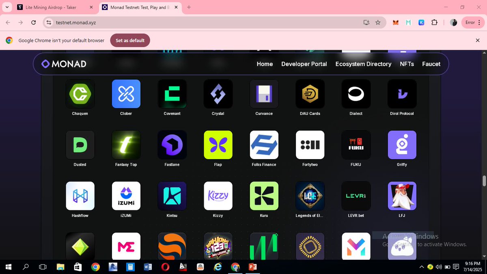The image size is (487, 274).
Task: Click the Kizzy label text
Action: pyautogui.click(x=218, y=216)
